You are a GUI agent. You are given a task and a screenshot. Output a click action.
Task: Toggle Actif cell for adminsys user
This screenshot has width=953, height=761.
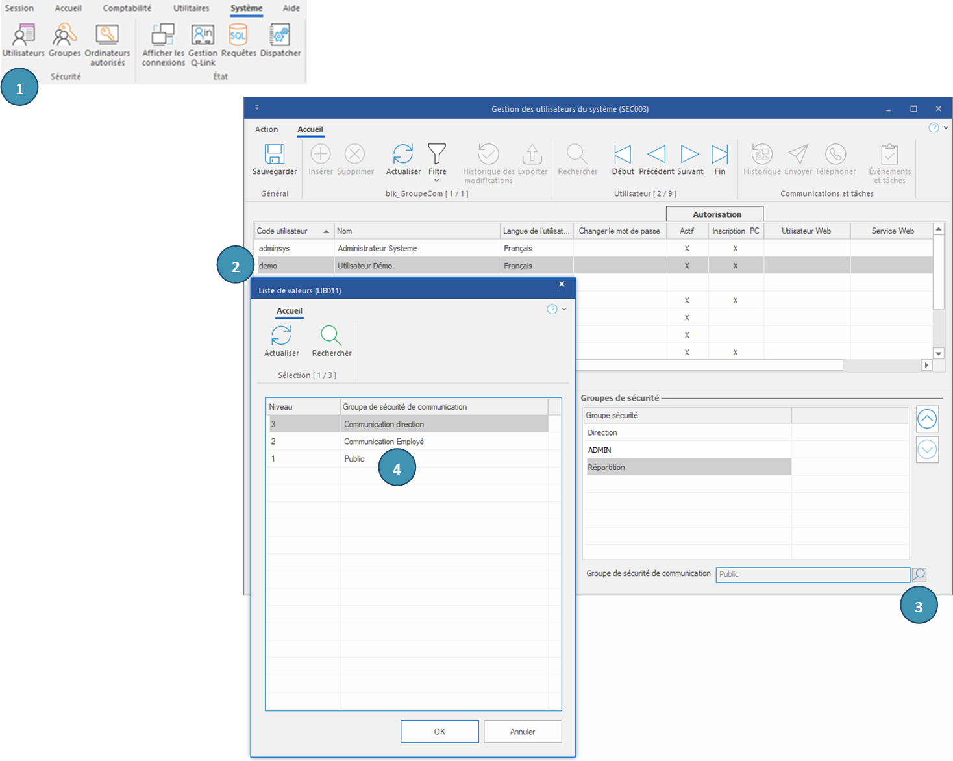click(687, 249)
